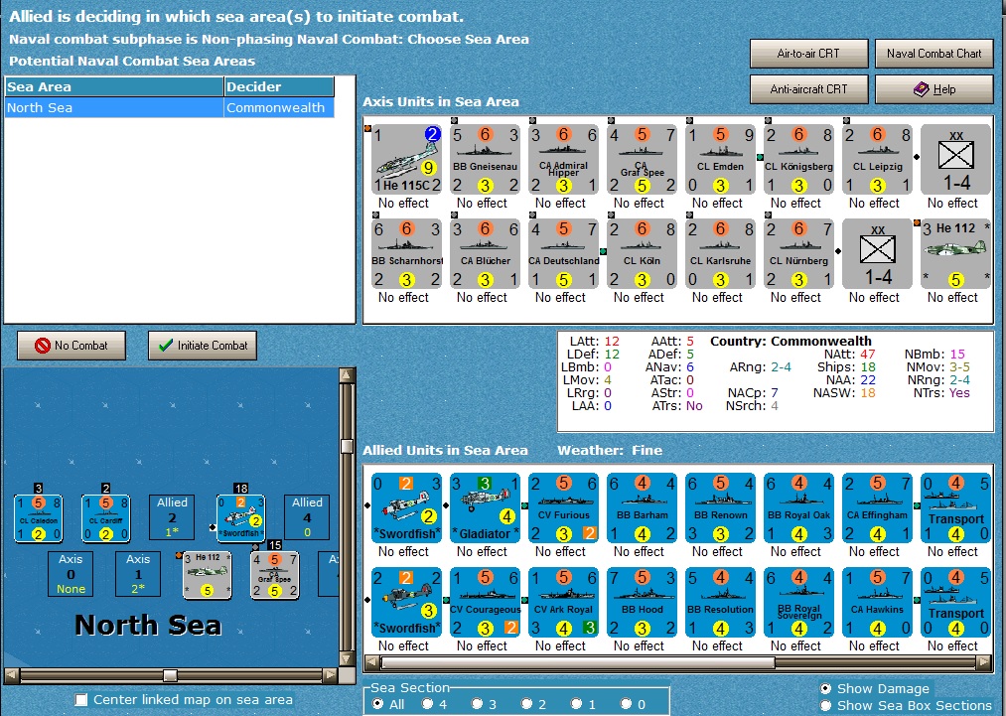Select the Gladiator fighter unit
Screen dimensions: 1006x716
coord(485,507)
